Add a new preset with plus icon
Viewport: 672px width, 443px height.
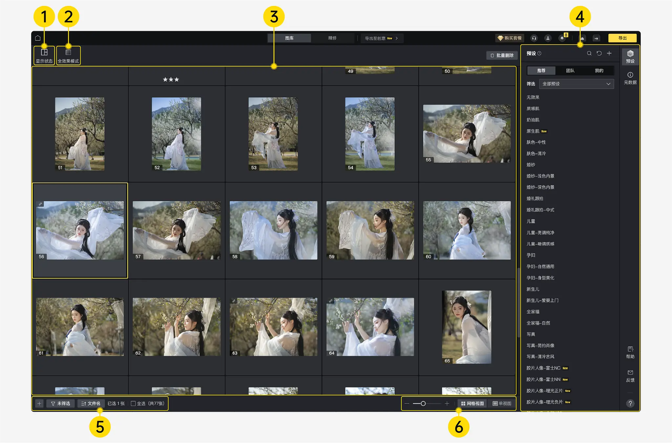(x=609, y=53)
